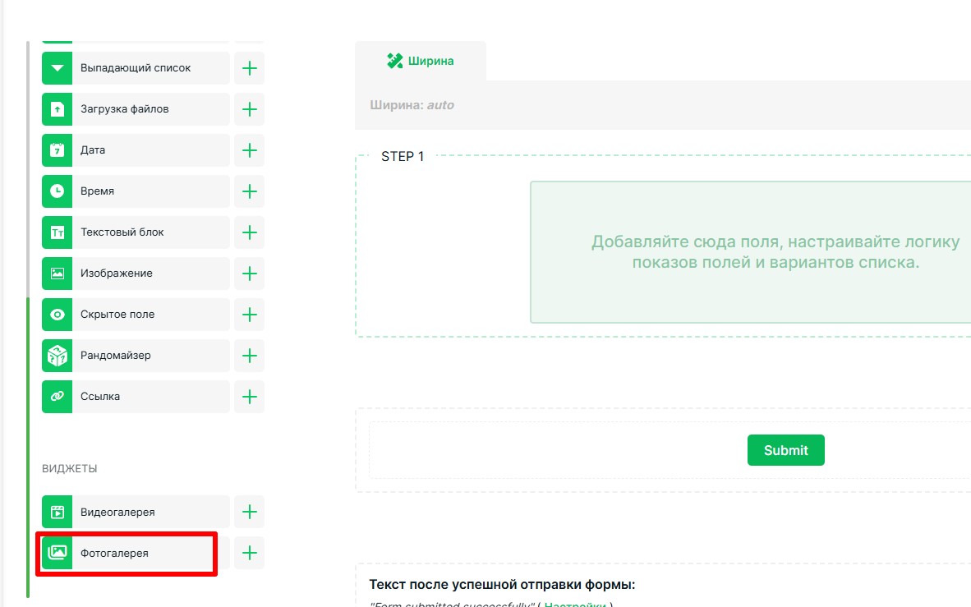Screen dimensions: 971x607
Task: Select the file upload field icon
Action: tap(58, 109)
